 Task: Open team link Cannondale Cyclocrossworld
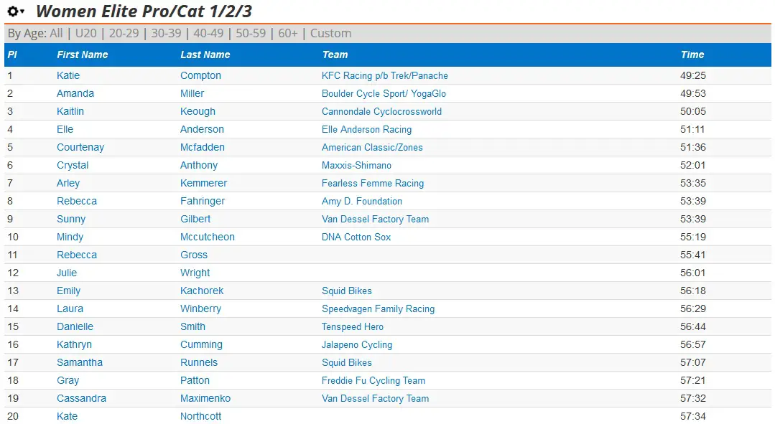coord(381,111)
